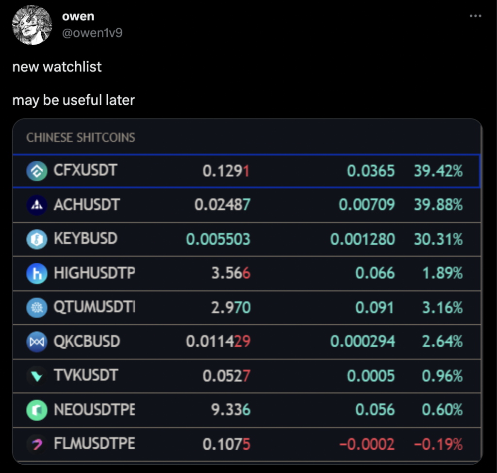
Task: Open the owen display name link
Action: [78, 16]
